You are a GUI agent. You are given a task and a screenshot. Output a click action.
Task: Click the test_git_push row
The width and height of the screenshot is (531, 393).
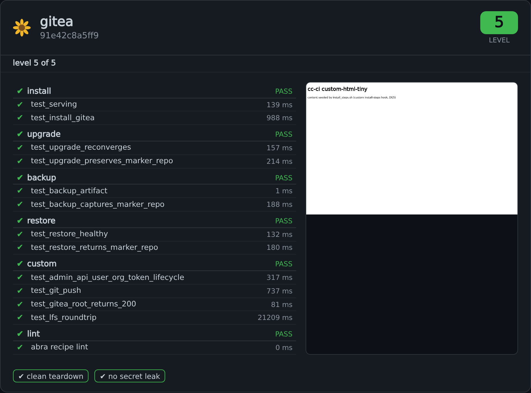pyautogui.click(x=155, y=291)
